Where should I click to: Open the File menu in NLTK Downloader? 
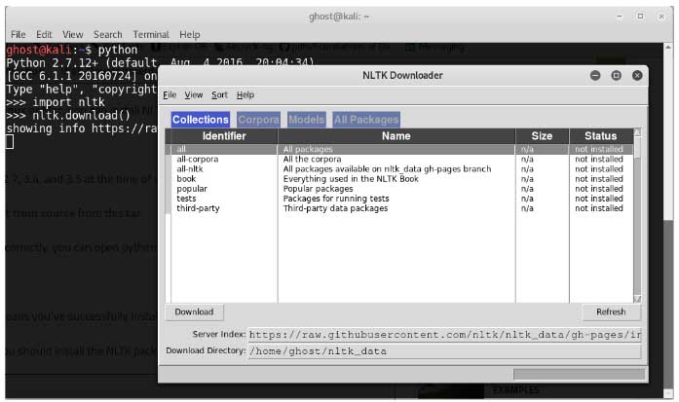[x=170, y=95]
